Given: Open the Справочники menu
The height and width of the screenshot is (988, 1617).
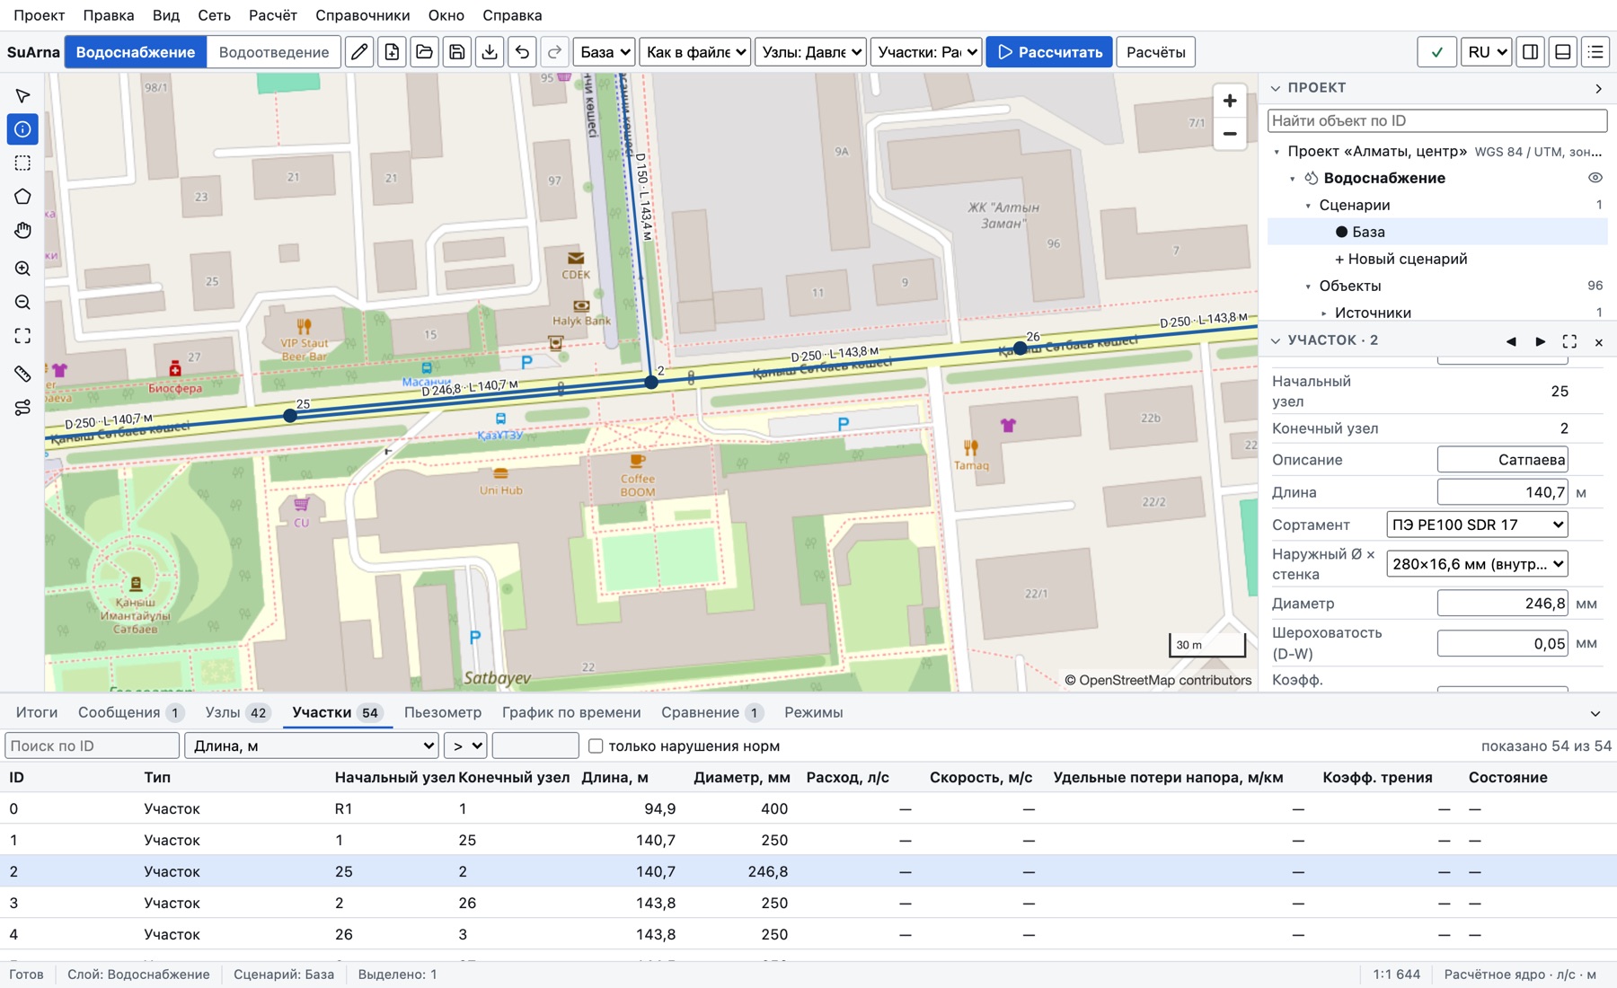Looking at the screenshot, I should click(362, 15).
